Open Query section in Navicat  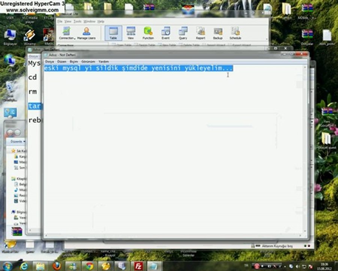[x=183, y=33]
